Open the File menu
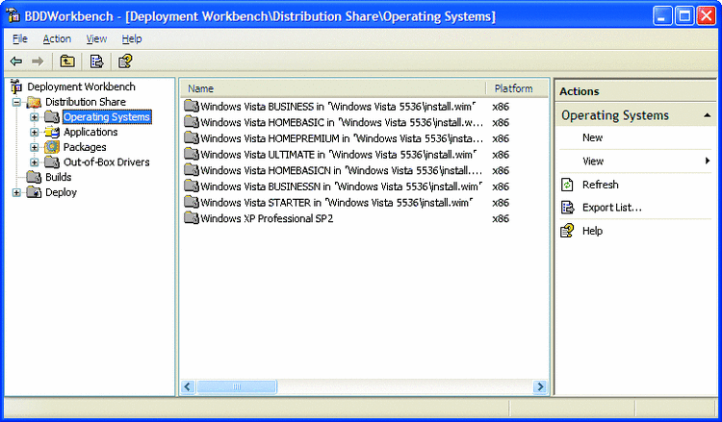 click(x=20, y=39)
